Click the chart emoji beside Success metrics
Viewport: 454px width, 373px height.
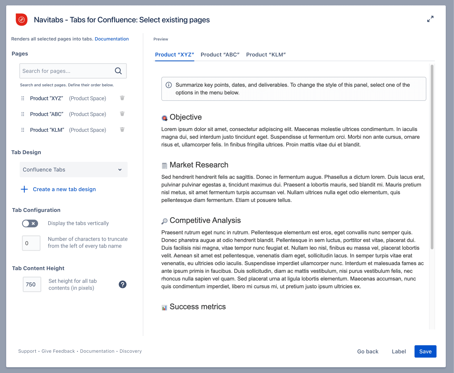tap(164, 307)
